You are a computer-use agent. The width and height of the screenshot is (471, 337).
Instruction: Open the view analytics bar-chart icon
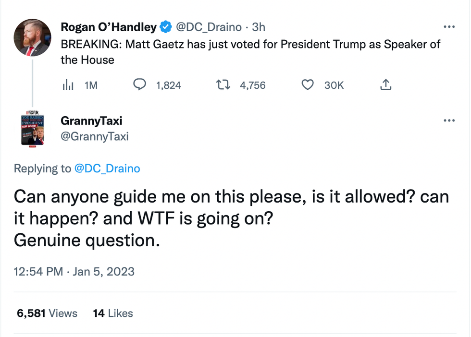coord(68,85)
